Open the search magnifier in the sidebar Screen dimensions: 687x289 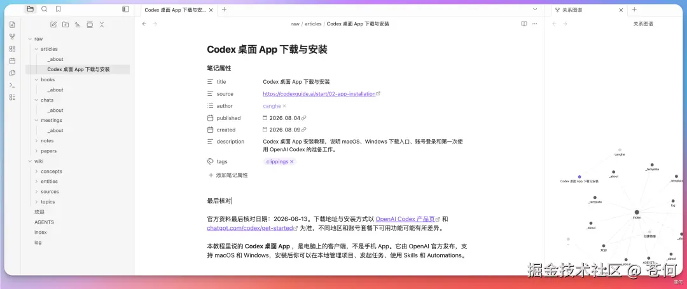coord(45,9)
